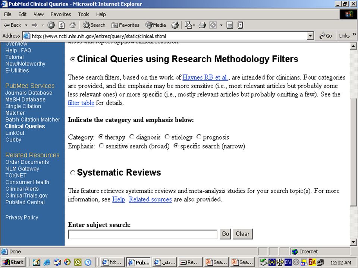
Task: Refresh the page with Refresh icon
Action: (x=62, y=25)
